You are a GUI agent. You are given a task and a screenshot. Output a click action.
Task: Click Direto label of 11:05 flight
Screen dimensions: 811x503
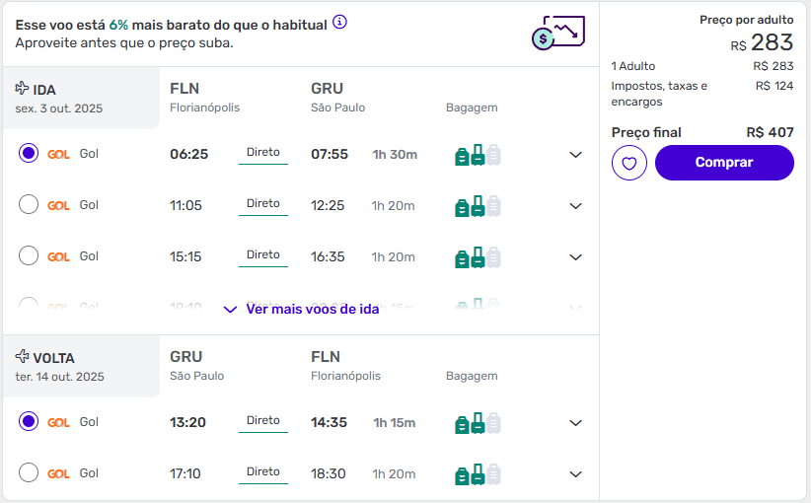263,204
